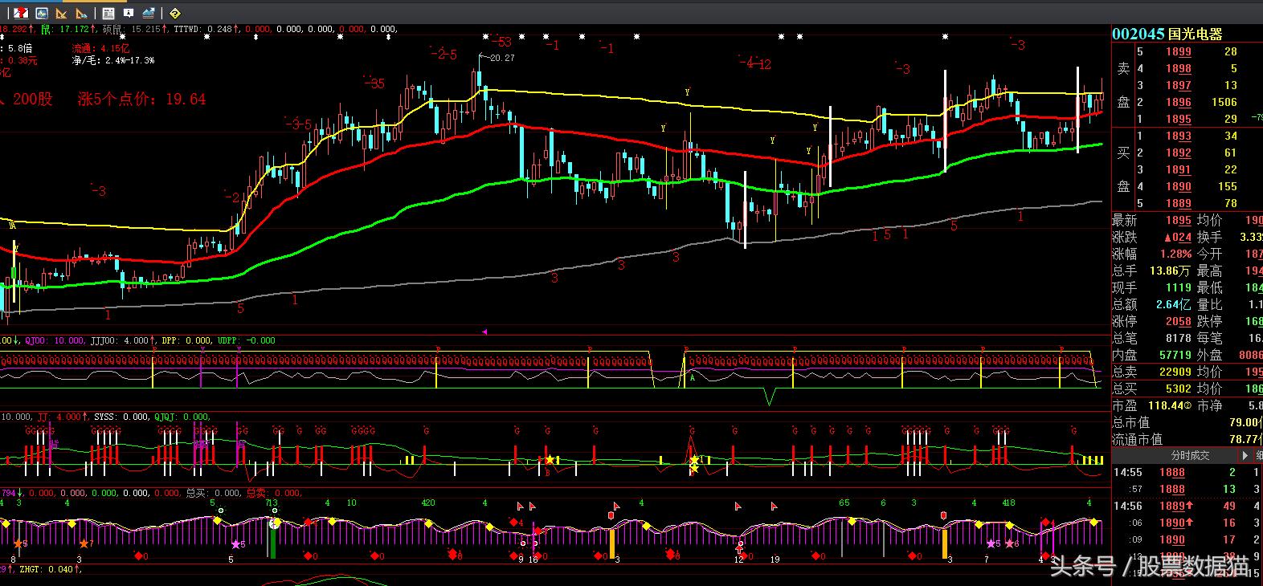Click arrow next to 分时成交 tab
Screen dimensions: 1263x586
[1246, 455]
